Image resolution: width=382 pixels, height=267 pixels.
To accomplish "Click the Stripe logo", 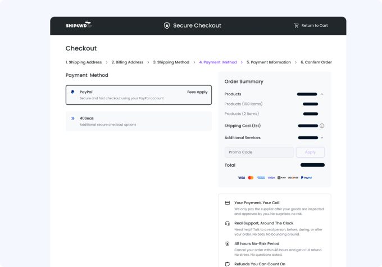I will click(x=271, y=178).
